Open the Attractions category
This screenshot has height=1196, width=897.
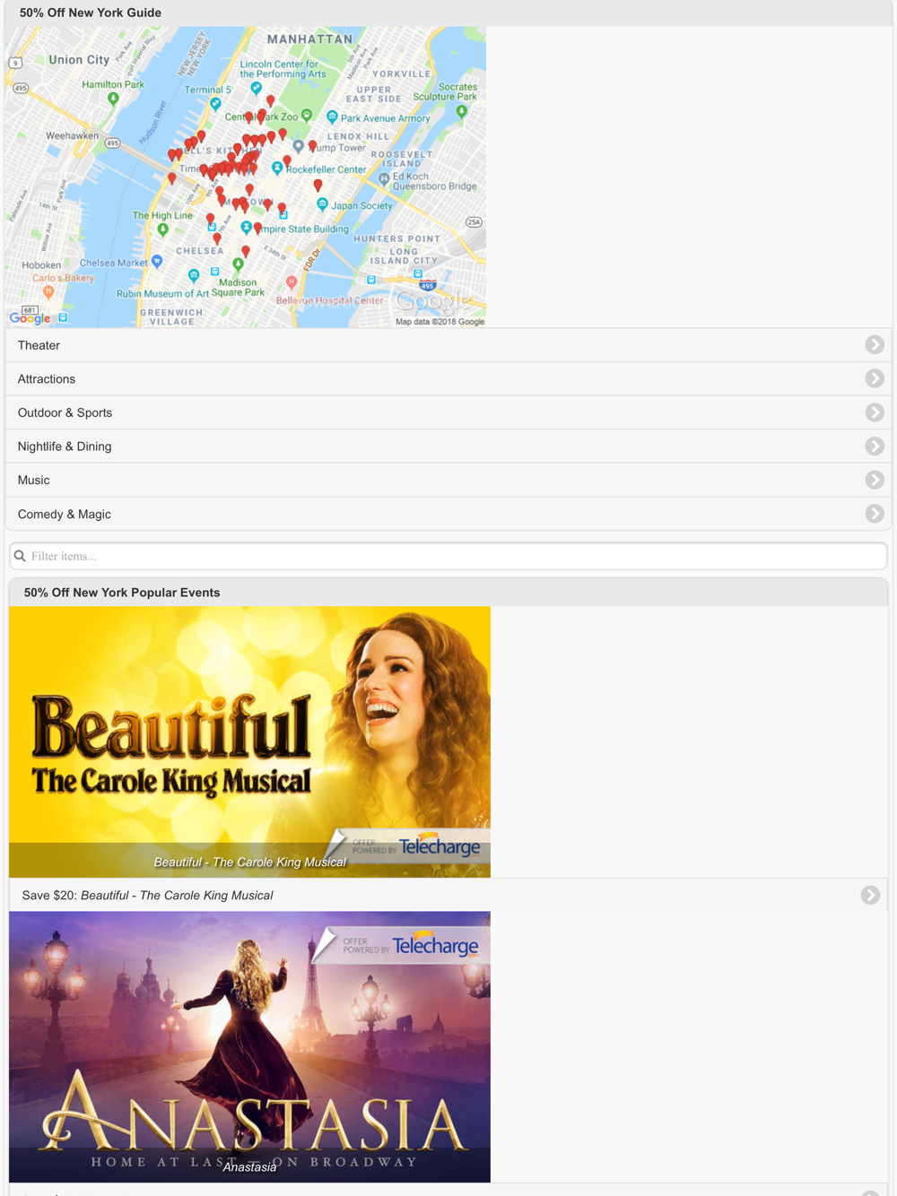tap(448, 379)
